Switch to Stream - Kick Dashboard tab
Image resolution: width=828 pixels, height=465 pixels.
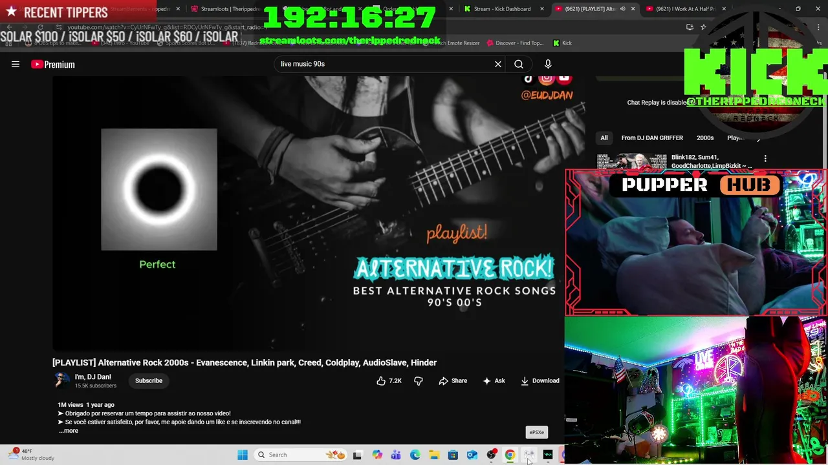502,9
